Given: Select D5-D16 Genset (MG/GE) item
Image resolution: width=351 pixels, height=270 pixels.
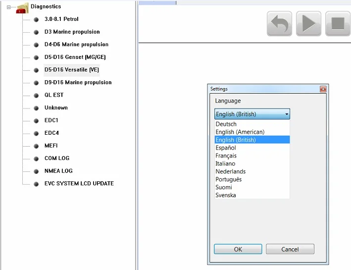Looking at the screenshot, I should tap(75, 57).
